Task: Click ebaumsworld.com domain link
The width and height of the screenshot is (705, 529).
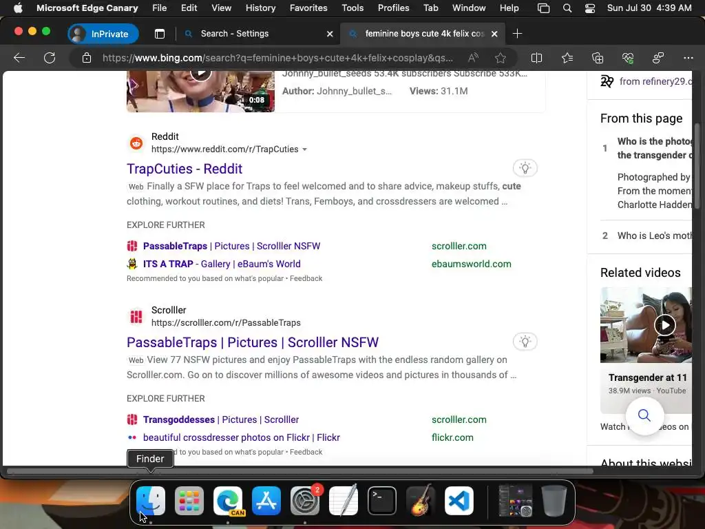Action: [471, 264]
